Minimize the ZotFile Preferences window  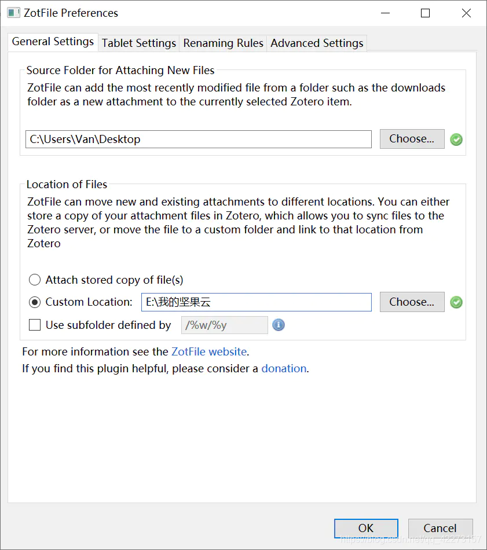coord(385,13)
